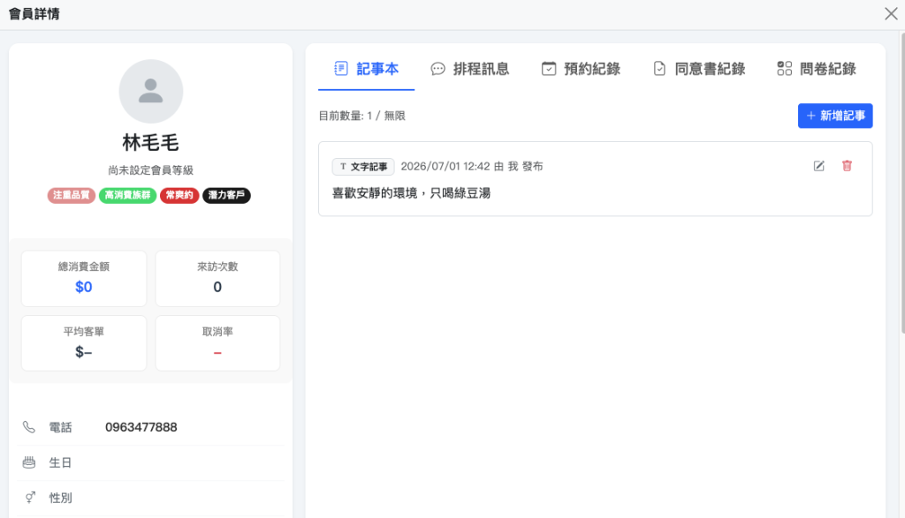Click the black 潛力客戶 tag
The height and width of the screenshot is (518, 905).
coord(226,195)
